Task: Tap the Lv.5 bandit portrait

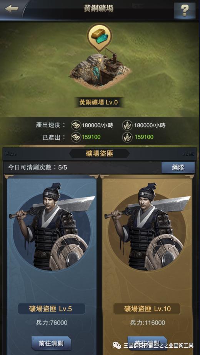Action: (x=52, y=227)
